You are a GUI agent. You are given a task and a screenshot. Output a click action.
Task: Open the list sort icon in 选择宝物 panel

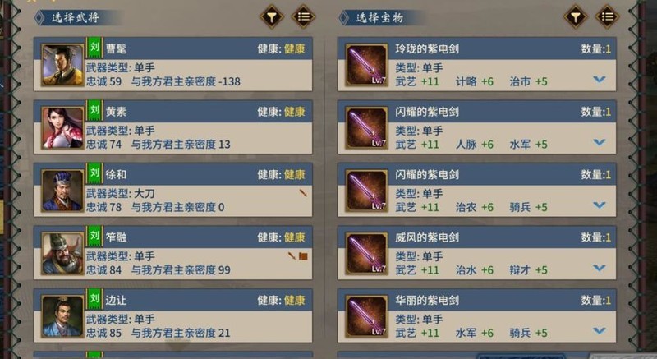(x=608, y=16)
